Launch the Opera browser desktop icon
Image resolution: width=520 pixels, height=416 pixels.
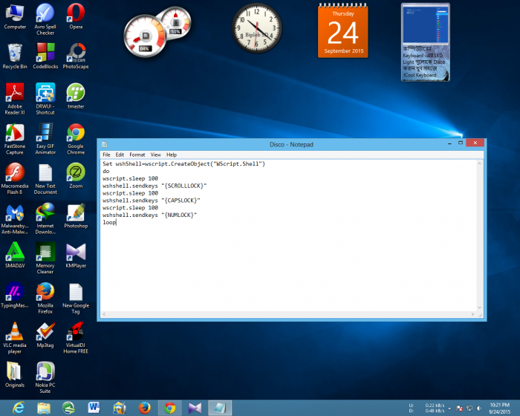click(76, 16)
